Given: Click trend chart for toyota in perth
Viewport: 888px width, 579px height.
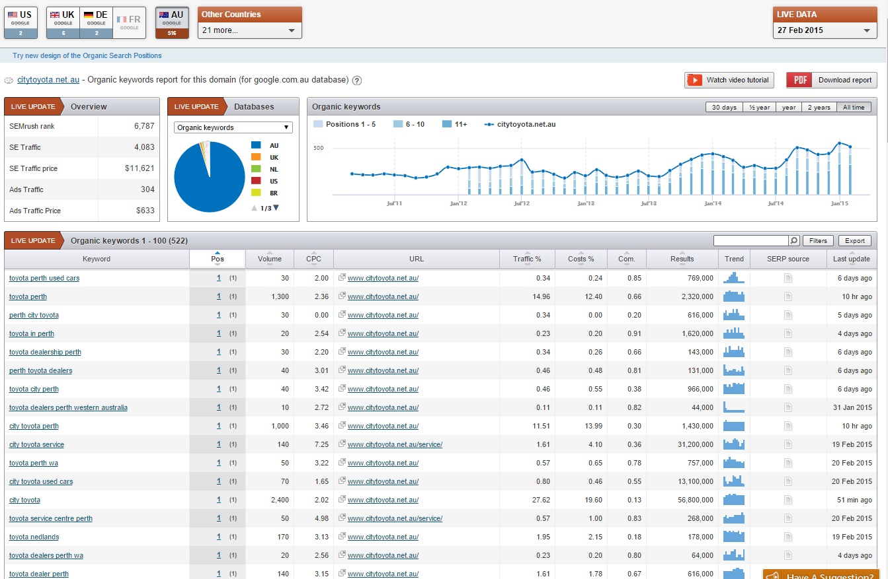Looking at the screenshot, I should click(734, 333).
